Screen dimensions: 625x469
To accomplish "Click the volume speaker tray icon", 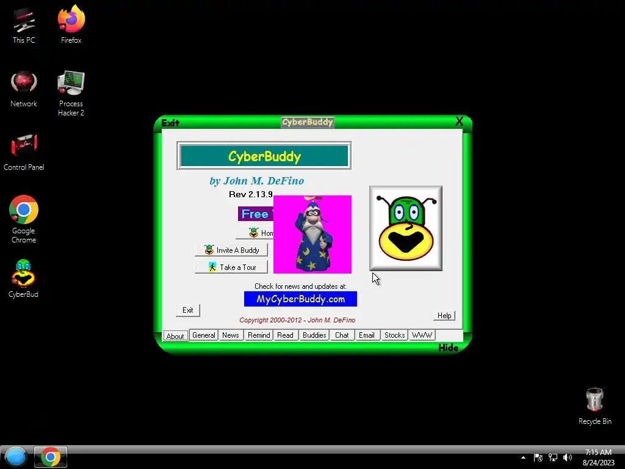I will click(567, 458).
